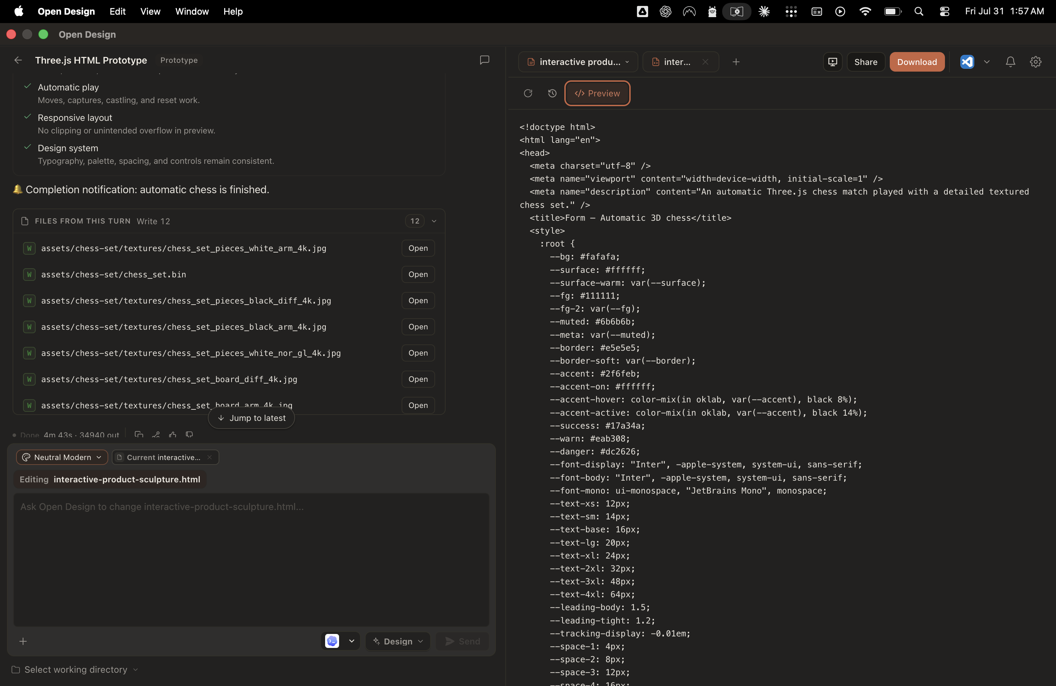Click the Prototype label badge
The width and height of the screenshot is (1056, 686).
click(179, 60)
